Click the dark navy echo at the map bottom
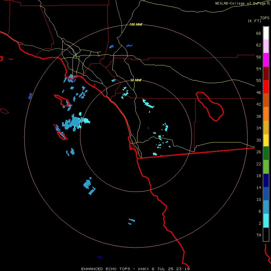This screenshot has width=271, height=271. point(100,257)
